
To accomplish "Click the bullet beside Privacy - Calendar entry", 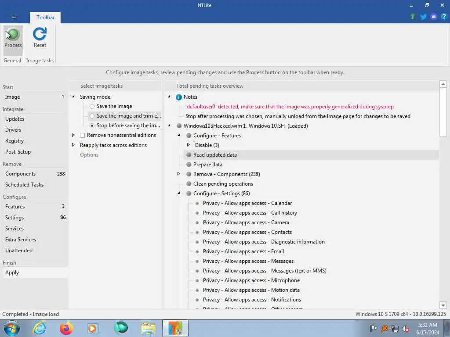I will tap(197, 203).
